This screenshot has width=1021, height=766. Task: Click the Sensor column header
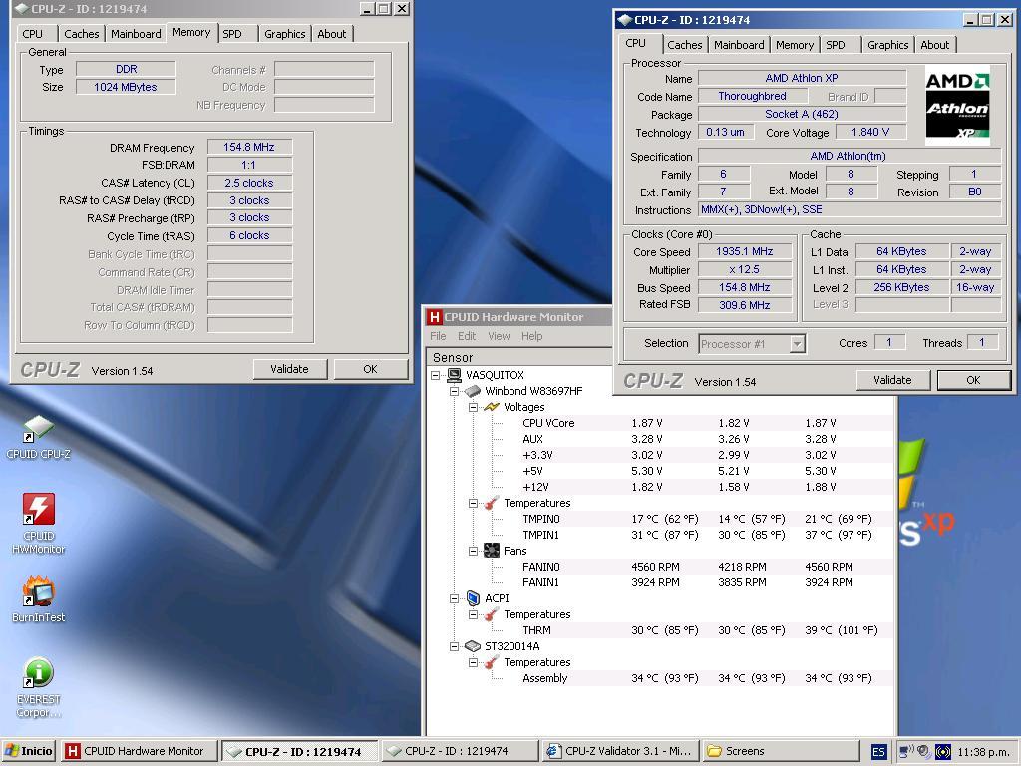pyautogui.click(x=518, y=358)
